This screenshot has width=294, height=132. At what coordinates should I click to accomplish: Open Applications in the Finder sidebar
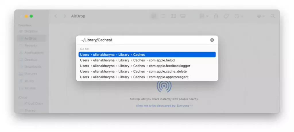31,52
